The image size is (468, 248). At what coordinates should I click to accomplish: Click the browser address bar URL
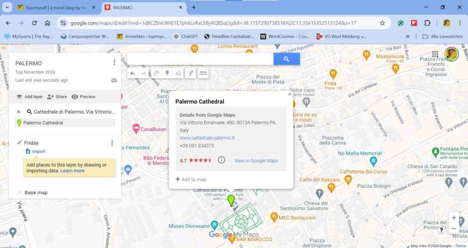[213, 23]
